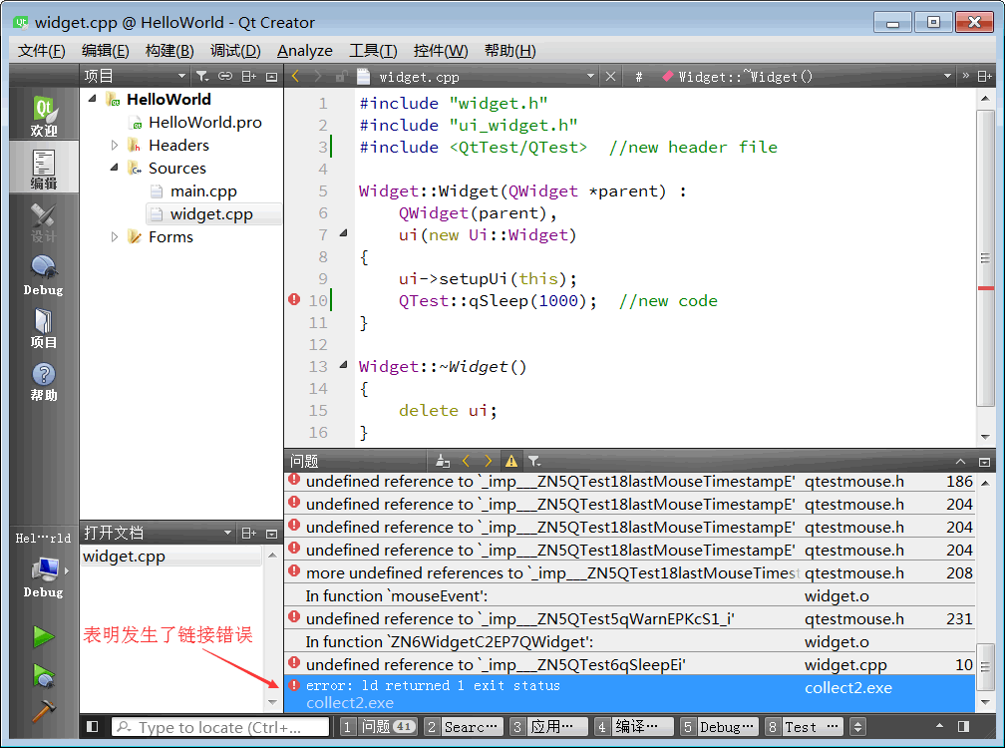
Task: Click the code editor vertical scrollbar
Action: coord(985,258)
